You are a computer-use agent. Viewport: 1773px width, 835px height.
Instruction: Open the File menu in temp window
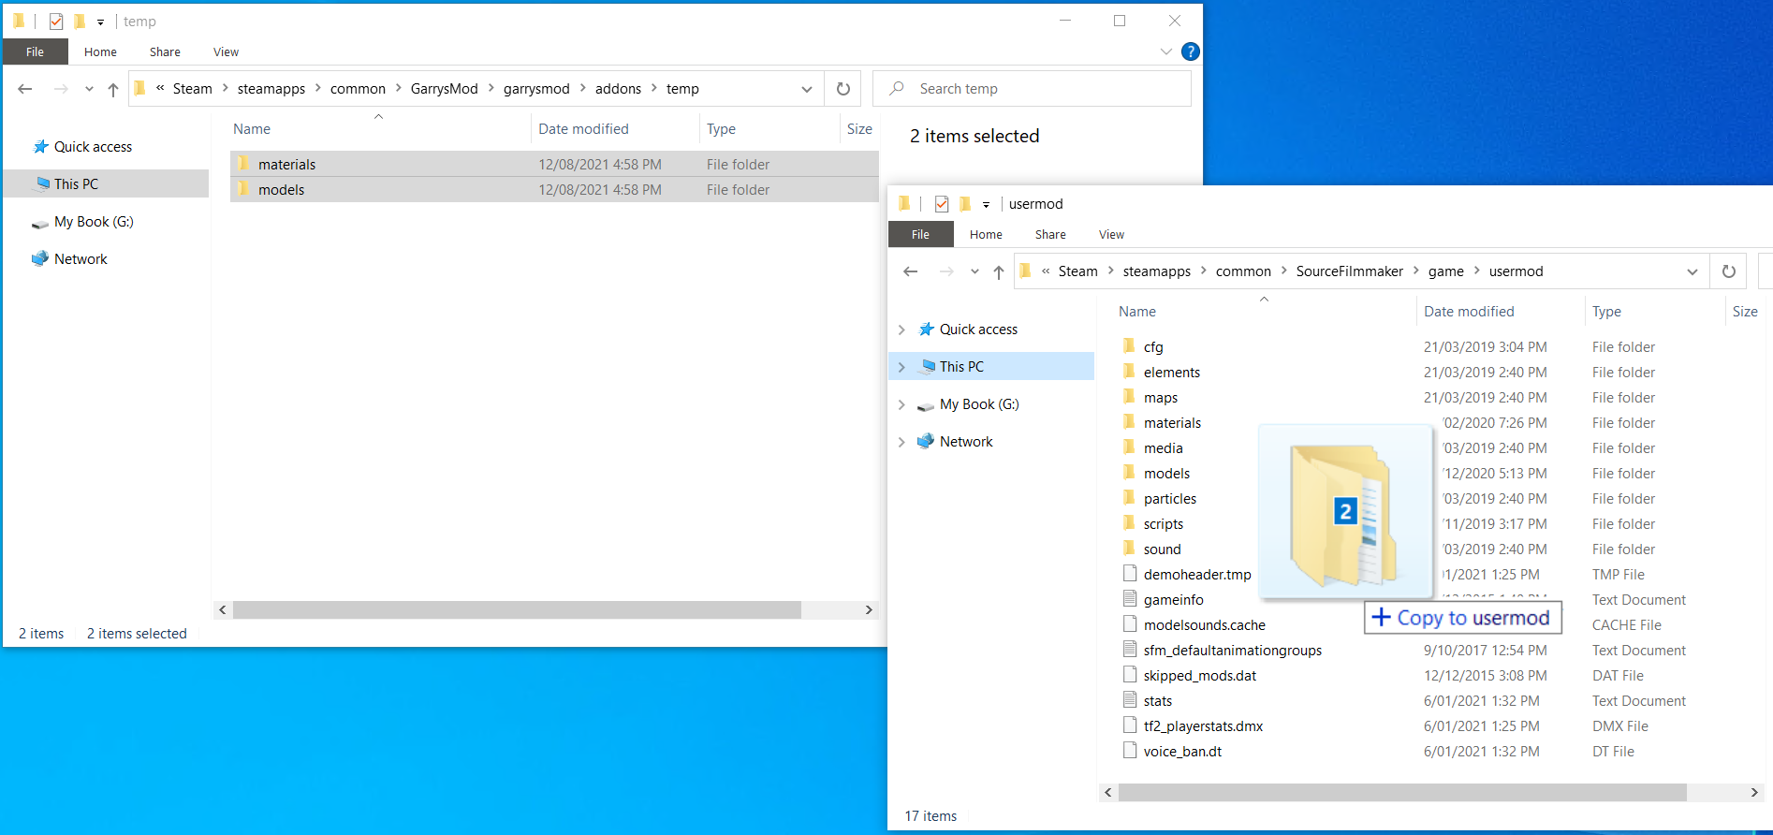(x=35, y=51)
